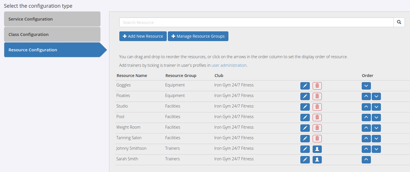Focus the Search Resource input field
410x172 pixels.
(256, 22)
